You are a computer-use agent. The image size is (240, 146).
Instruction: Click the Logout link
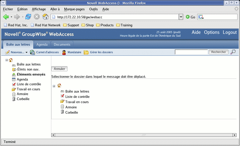coord(230,32)
